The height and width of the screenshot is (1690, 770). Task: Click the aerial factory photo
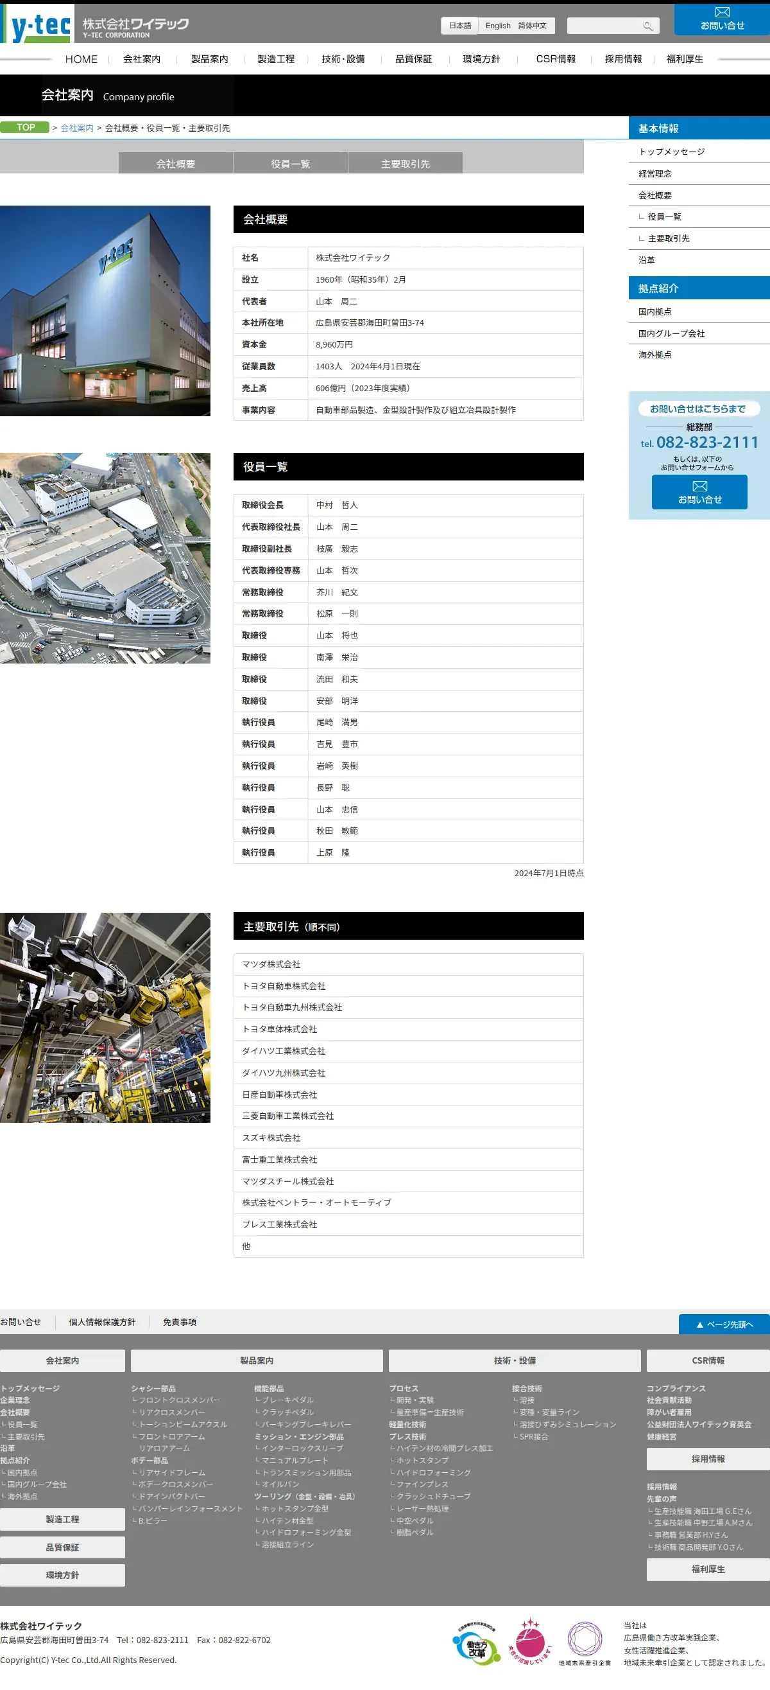pos(105,558)
